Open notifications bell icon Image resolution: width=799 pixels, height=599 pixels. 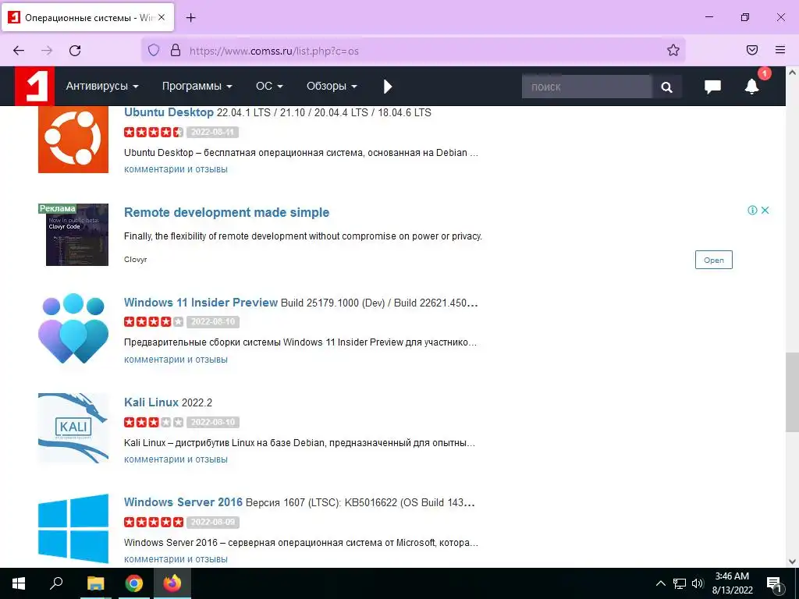[751, 86]
